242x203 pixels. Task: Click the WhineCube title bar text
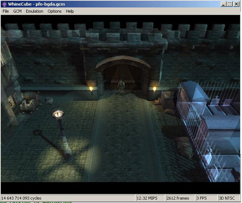pos(36,4)
